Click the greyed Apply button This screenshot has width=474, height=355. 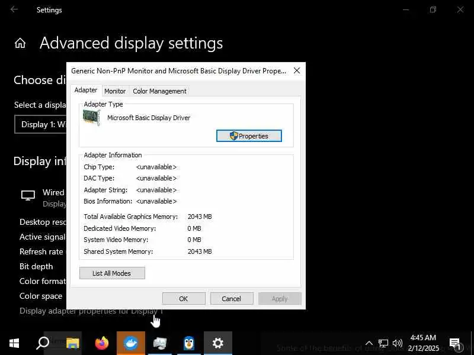(x=280, y=299)
